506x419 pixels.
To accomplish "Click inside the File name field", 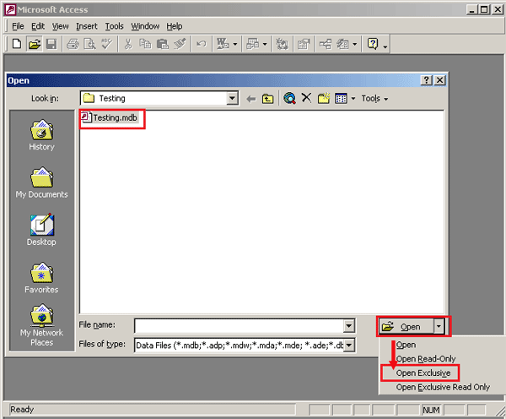I will [240, 325].
